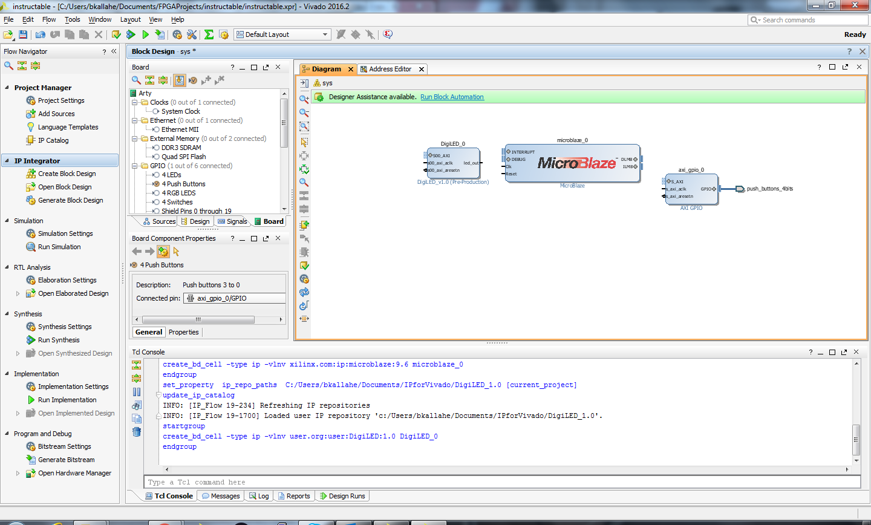Click IP Catalog under Project Manager

(53, 140)
